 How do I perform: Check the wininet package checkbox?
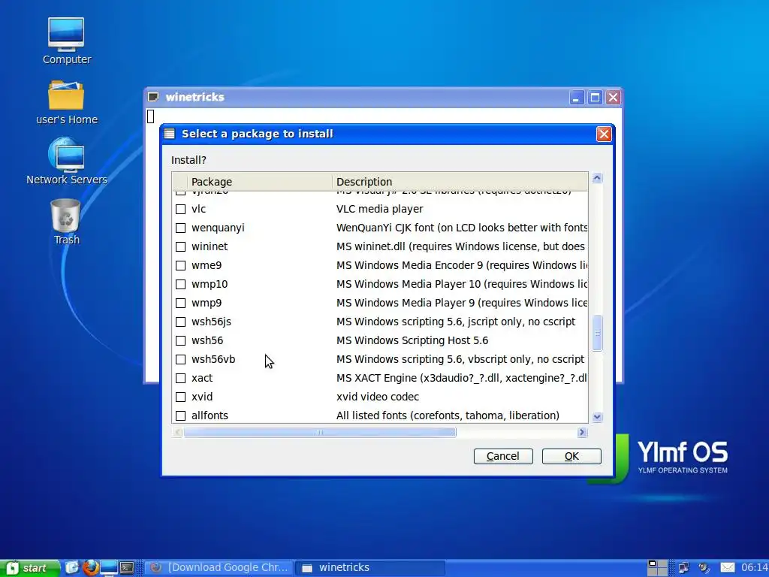pos(180,246)
